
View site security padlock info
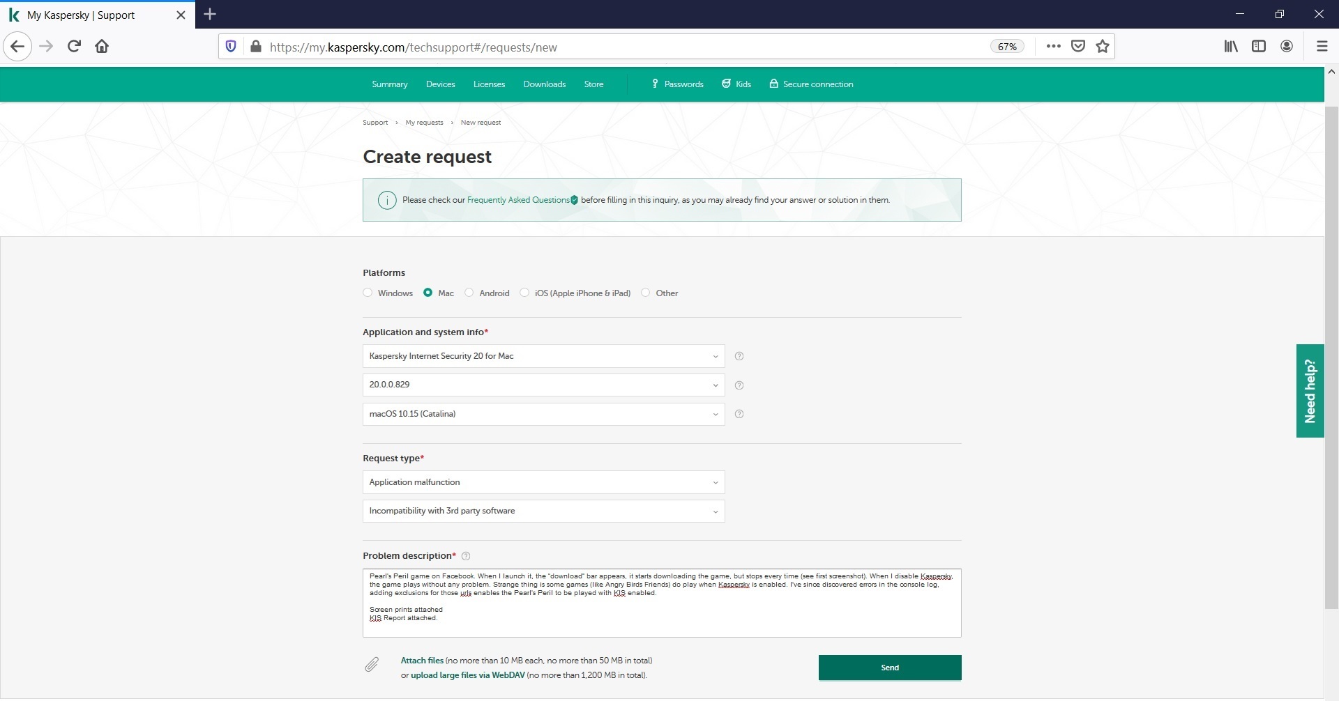click(x=256, y=47)
